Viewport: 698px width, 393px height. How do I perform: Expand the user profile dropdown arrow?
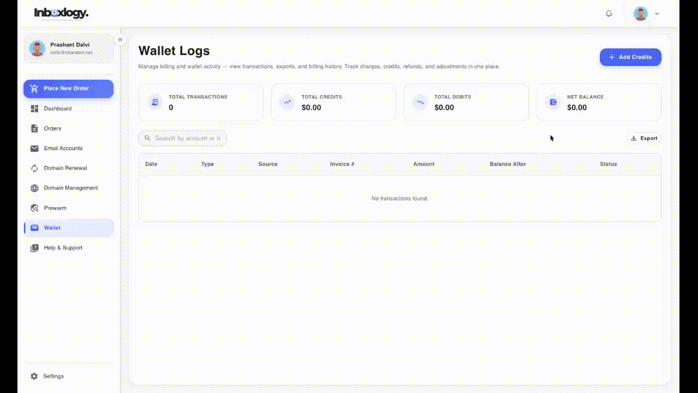pos(657,14)
